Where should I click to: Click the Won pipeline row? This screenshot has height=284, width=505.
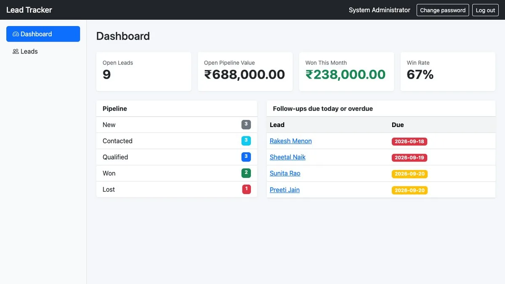pos(177,173)
